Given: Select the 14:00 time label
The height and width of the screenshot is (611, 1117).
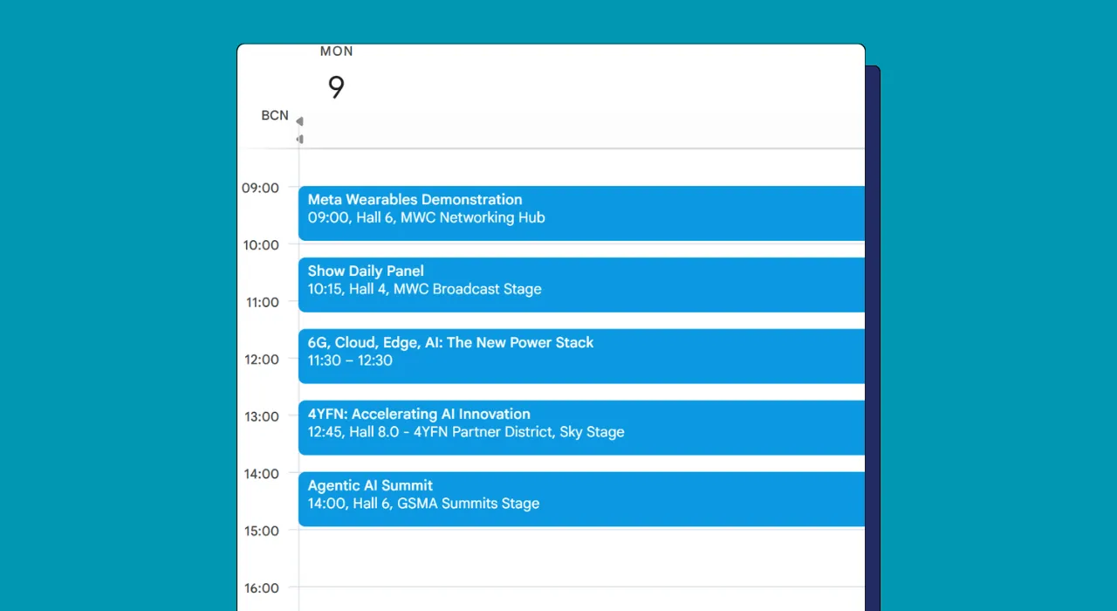Looking at the screenshot, I should [261, 474].
